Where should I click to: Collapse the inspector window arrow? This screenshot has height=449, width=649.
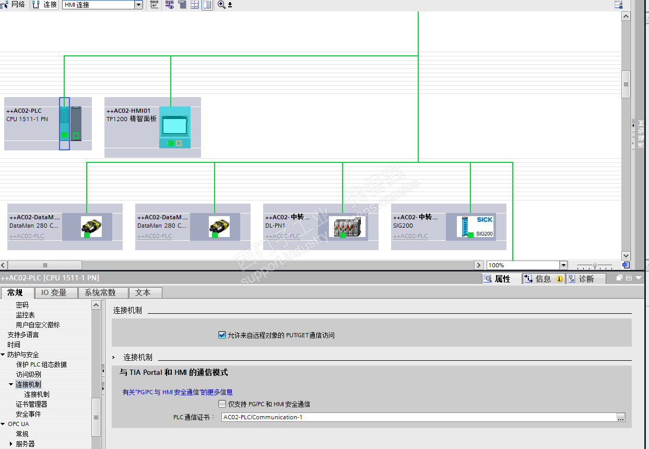coord(639,278)
